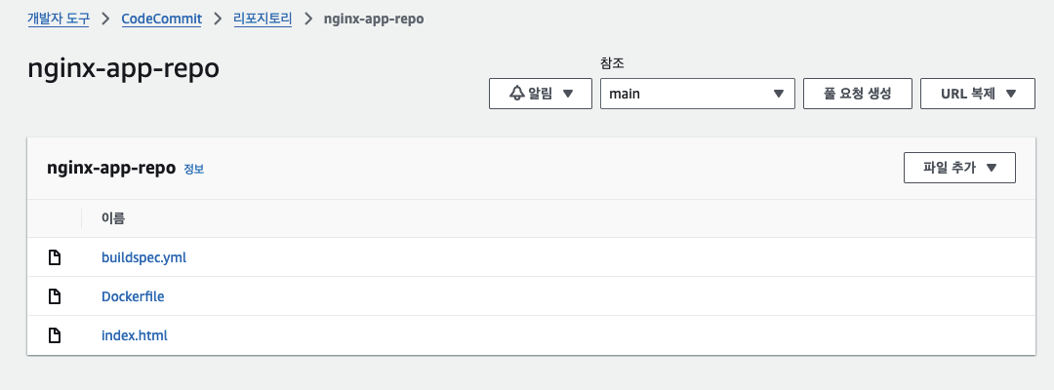Expand the main branch reference selector

click(778, 94)
